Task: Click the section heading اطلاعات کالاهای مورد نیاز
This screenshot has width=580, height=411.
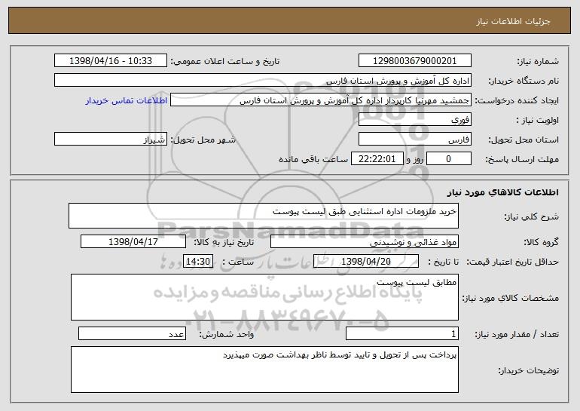Action: (502, 192)
